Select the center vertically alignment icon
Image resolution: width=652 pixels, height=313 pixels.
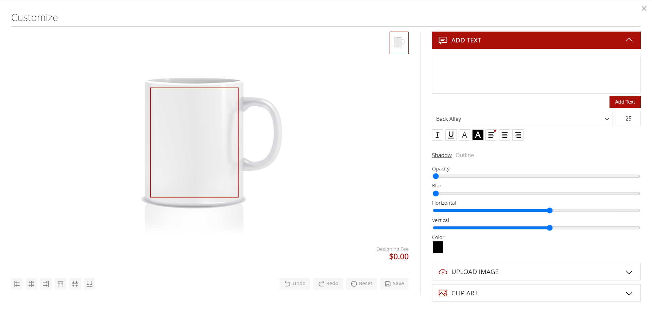(x=75, y=284)
